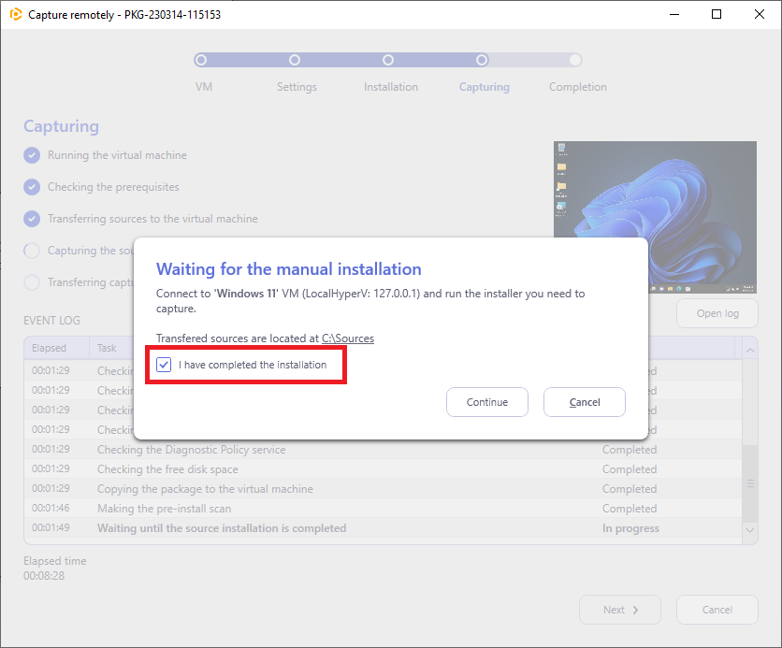Select "Copying the package to the virtual machine" row
782x648 pixels.
pos(383,488)
